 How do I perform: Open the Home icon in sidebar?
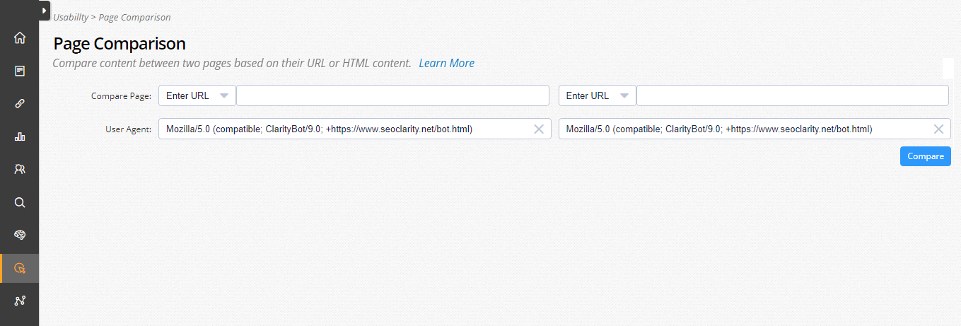pyautogui.click(x=20, y=37)
